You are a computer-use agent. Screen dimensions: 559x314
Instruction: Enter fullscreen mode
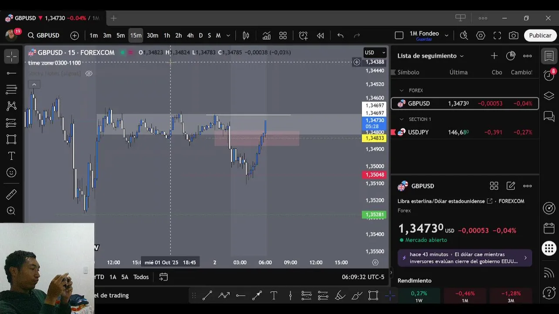[497, 35]
